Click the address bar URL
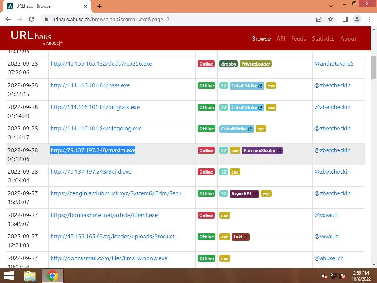The height and width of the screenshot is (283, 377). (110, 19)
